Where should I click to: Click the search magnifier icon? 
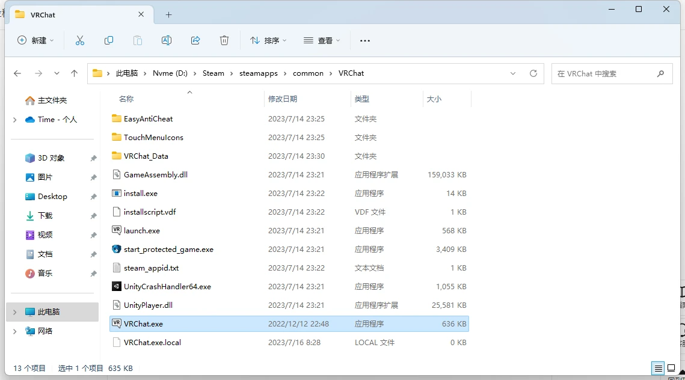tap(660, 74)
